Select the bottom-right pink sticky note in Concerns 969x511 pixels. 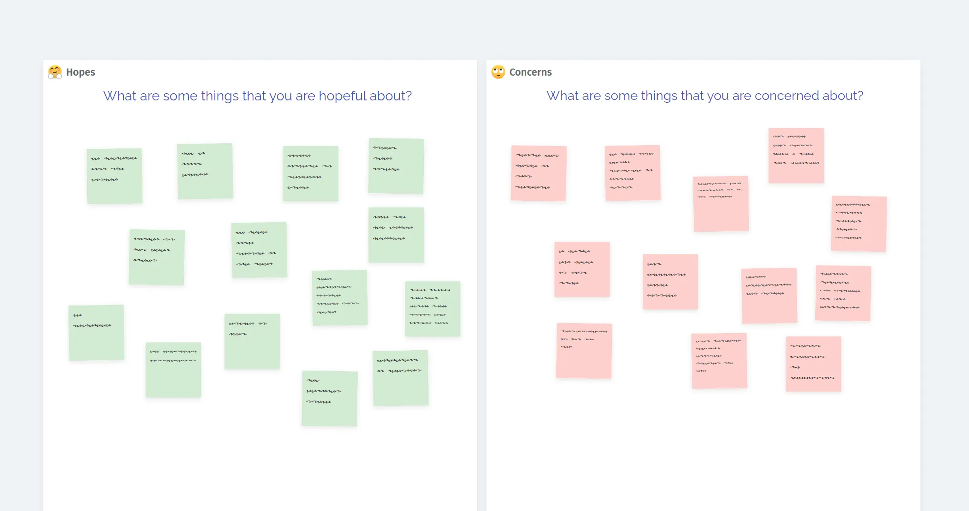(813, 364)
